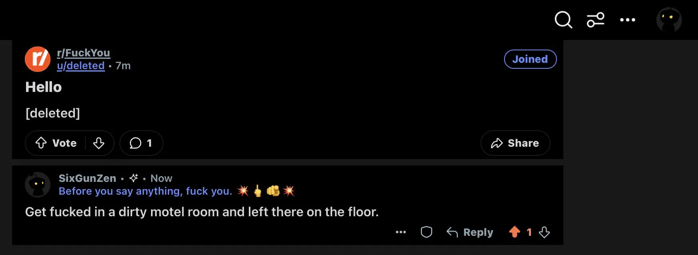698x255 pixels.
Task: Click the shield moderation icon
Action: tap(426, 232)
